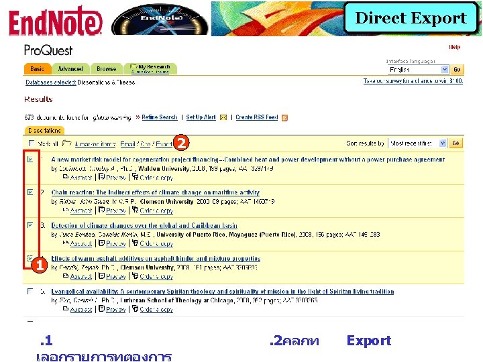483x362 pixels.
Task: Open the Evangelical availability dissertation title
Action: (223, 292)
